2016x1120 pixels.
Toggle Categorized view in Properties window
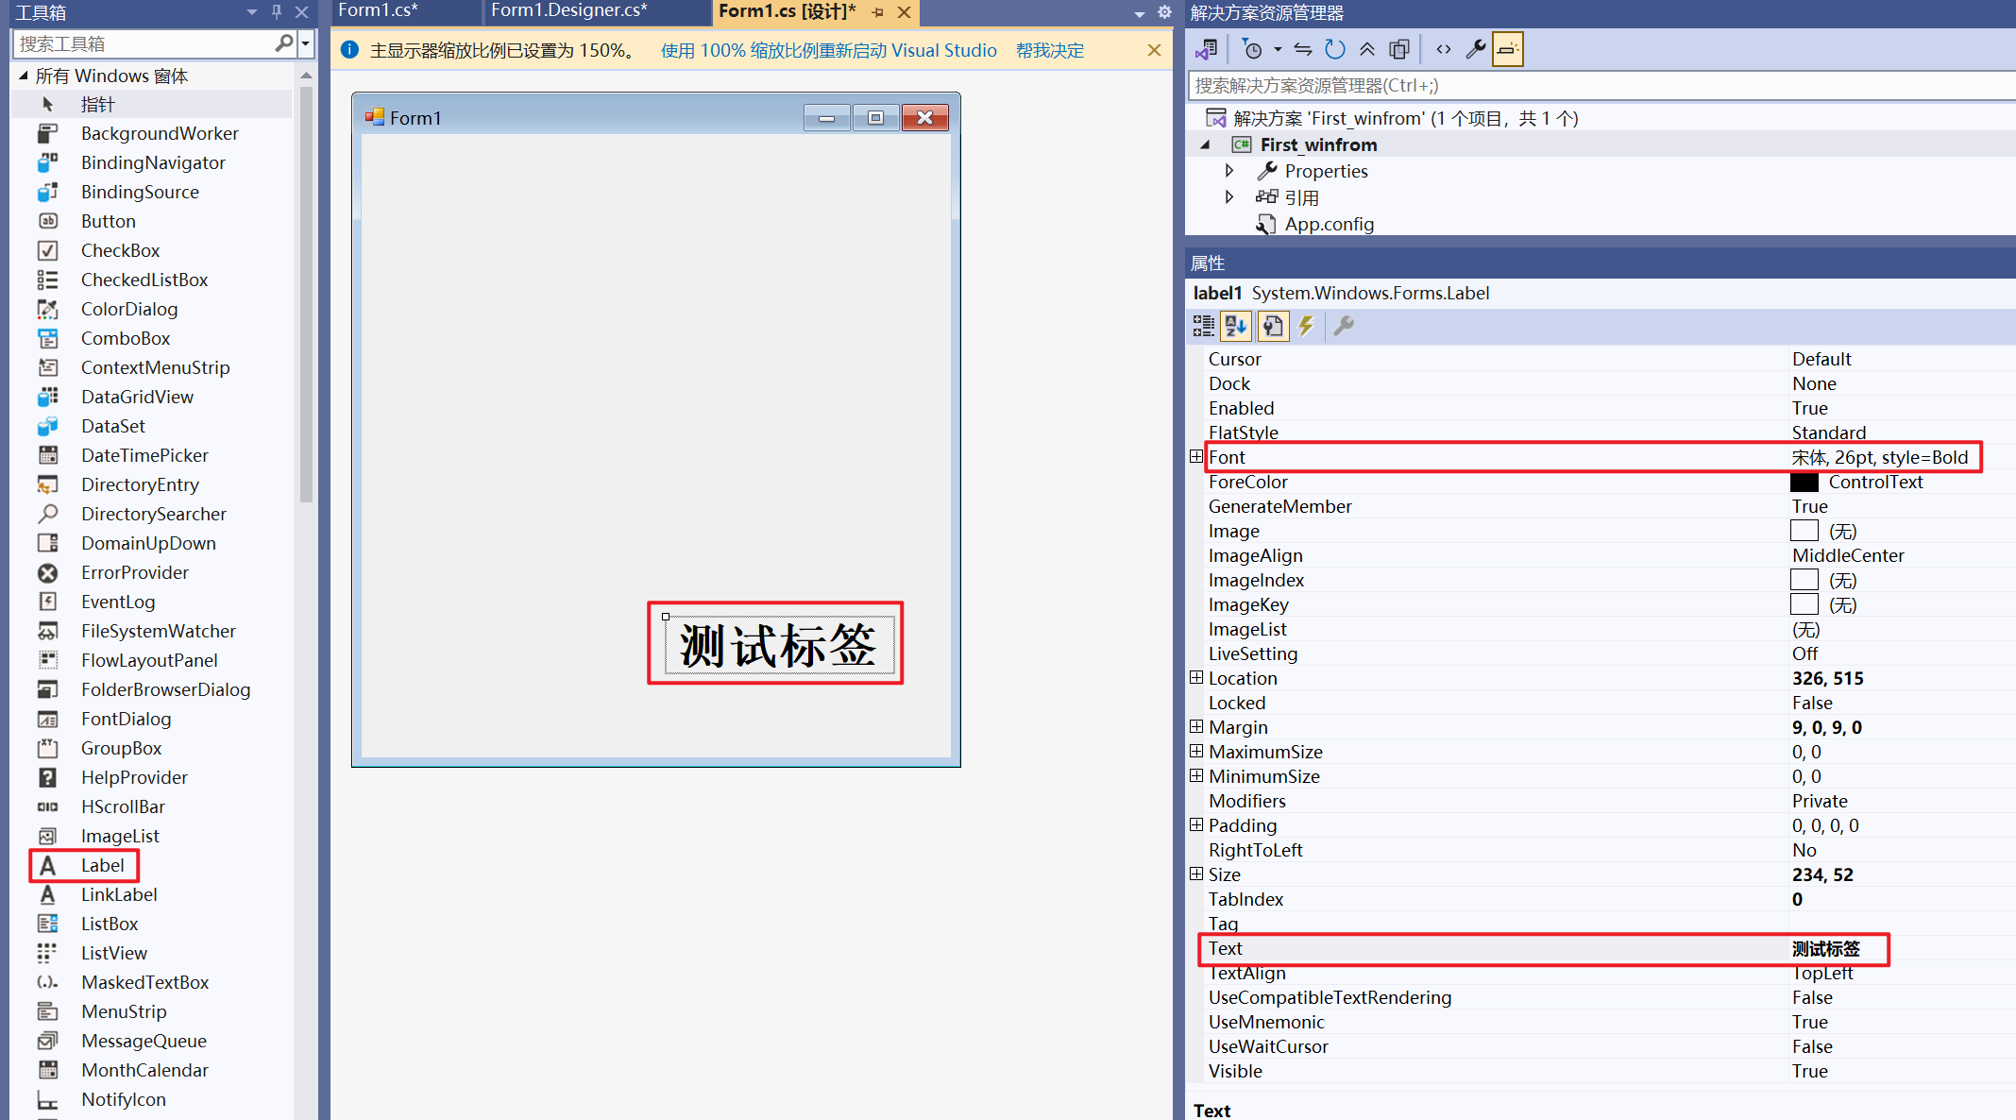pyautogui.click(x=1203, y=326)
